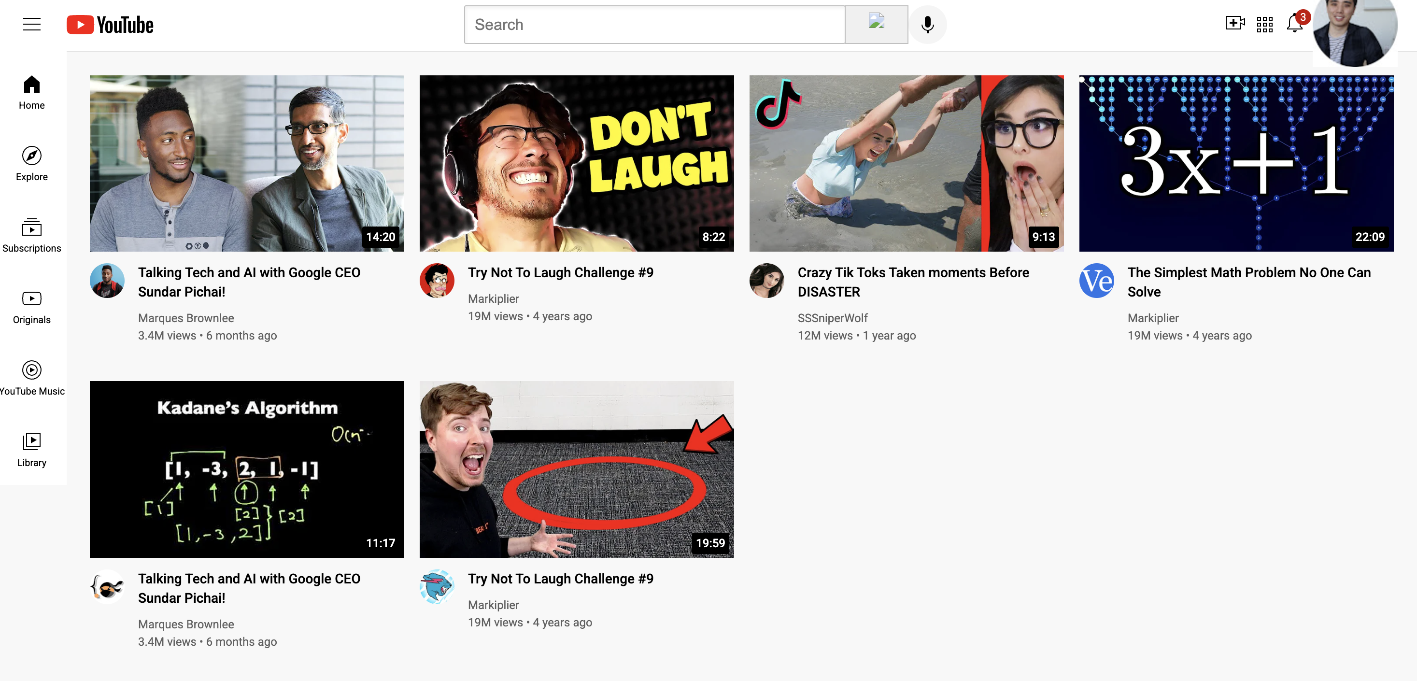Click SSSniperWolf channel name
1417x681 pixels.
pyautogui.click(x=832, y=318)
